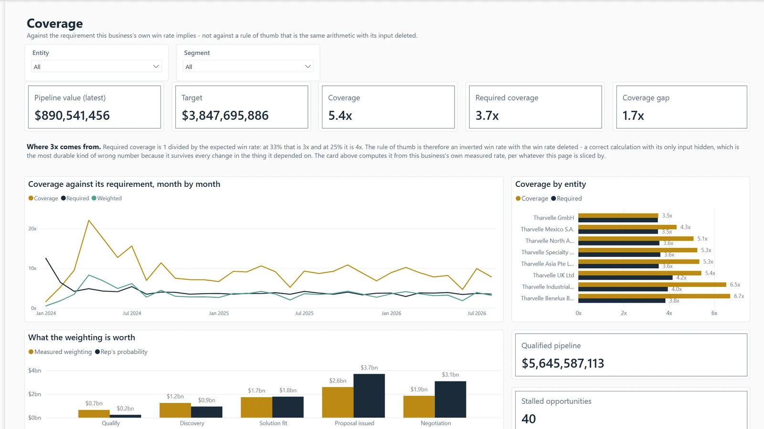764x429 pixels.
Task: Click the Rep's probability legend swatch
Action: pos(97,352)
